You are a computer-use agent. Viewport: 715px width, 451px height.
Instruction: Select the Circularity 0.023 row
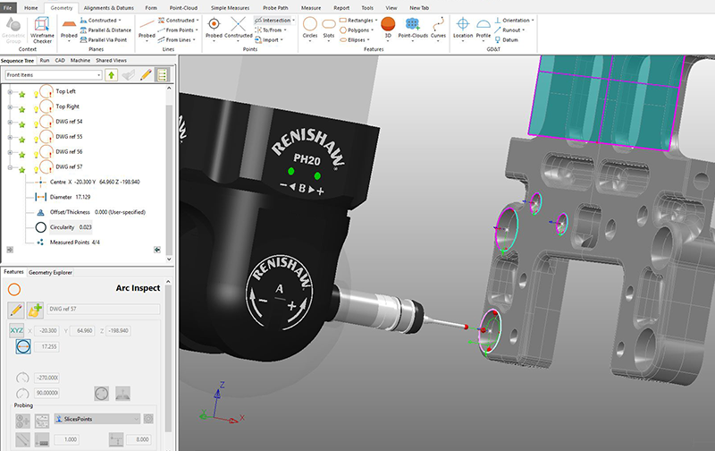(63, 227)
